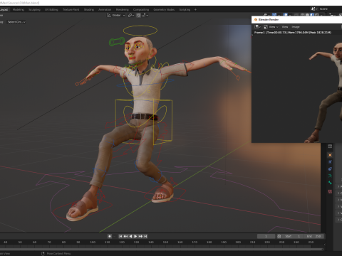Image resolution: width=342 pixels, height=256 pixels.
Task: Jump to the first frame
Action: click(x=120, y=236)
